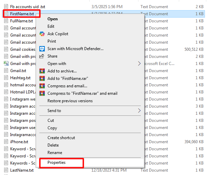Click the Share arrow icon
Image resolution: width=208 pixels, height=175 pixels.
pyautogui.click(x=42, y=56)
